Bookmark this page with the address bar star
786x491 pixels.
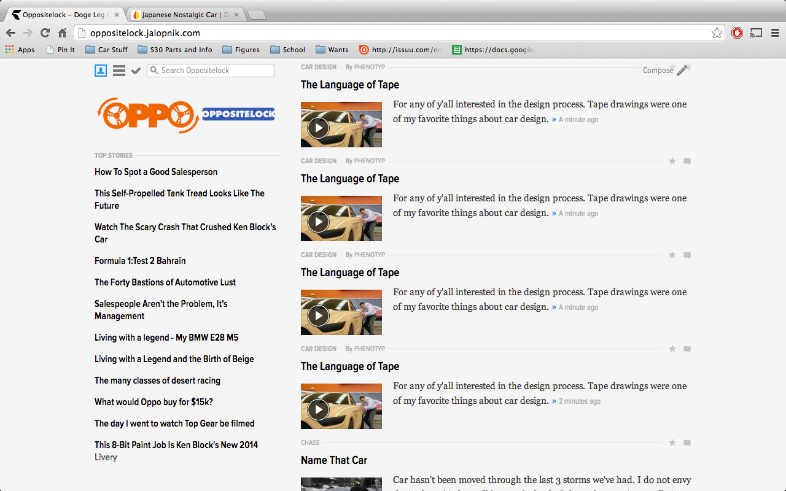717,33
